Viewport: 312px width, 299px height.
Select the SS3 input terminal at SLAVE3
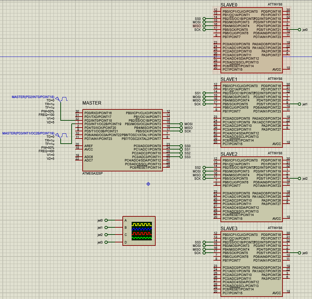[x=204, y=242]
